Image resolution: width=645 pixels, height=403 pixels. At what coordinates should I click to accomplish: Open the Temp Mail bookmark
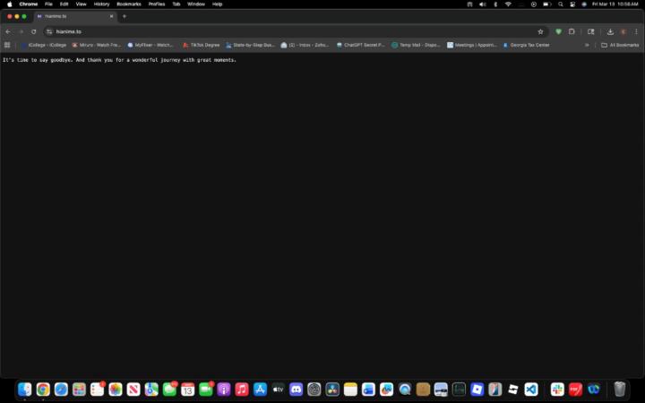[x=416, y=45]
